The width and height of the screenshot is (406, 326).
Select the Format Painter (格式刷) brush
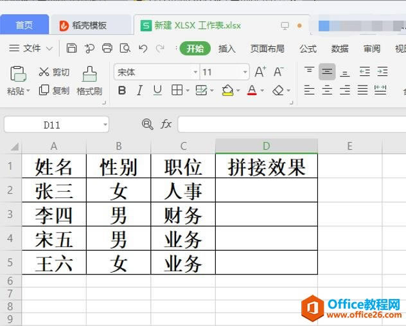[x=89, y=81]
